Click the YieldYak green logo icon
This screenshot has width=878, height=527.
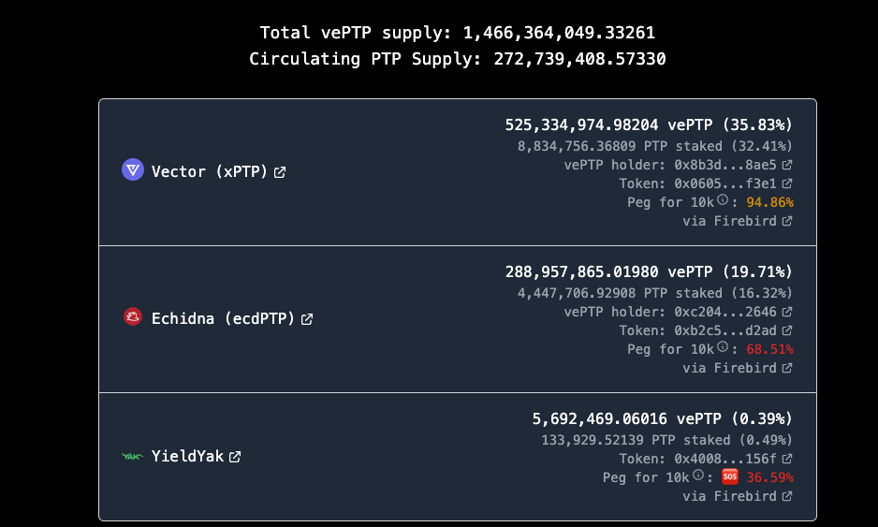133,457
